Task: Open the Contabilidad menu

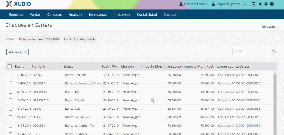Action: click(x=147, y=14)
